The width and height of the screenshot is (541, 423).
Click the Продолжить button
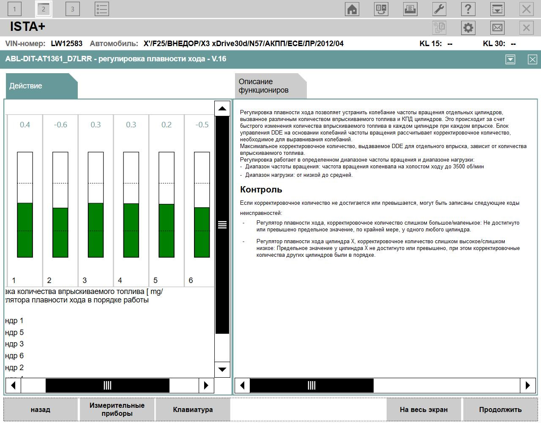(500, 409)
